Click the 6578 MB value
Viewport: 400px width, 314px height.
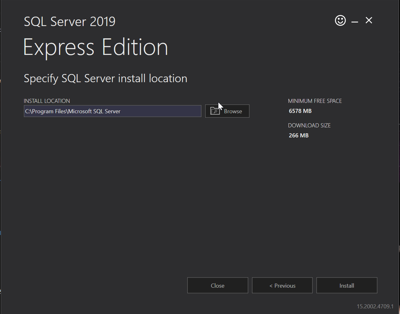(300, 111)
